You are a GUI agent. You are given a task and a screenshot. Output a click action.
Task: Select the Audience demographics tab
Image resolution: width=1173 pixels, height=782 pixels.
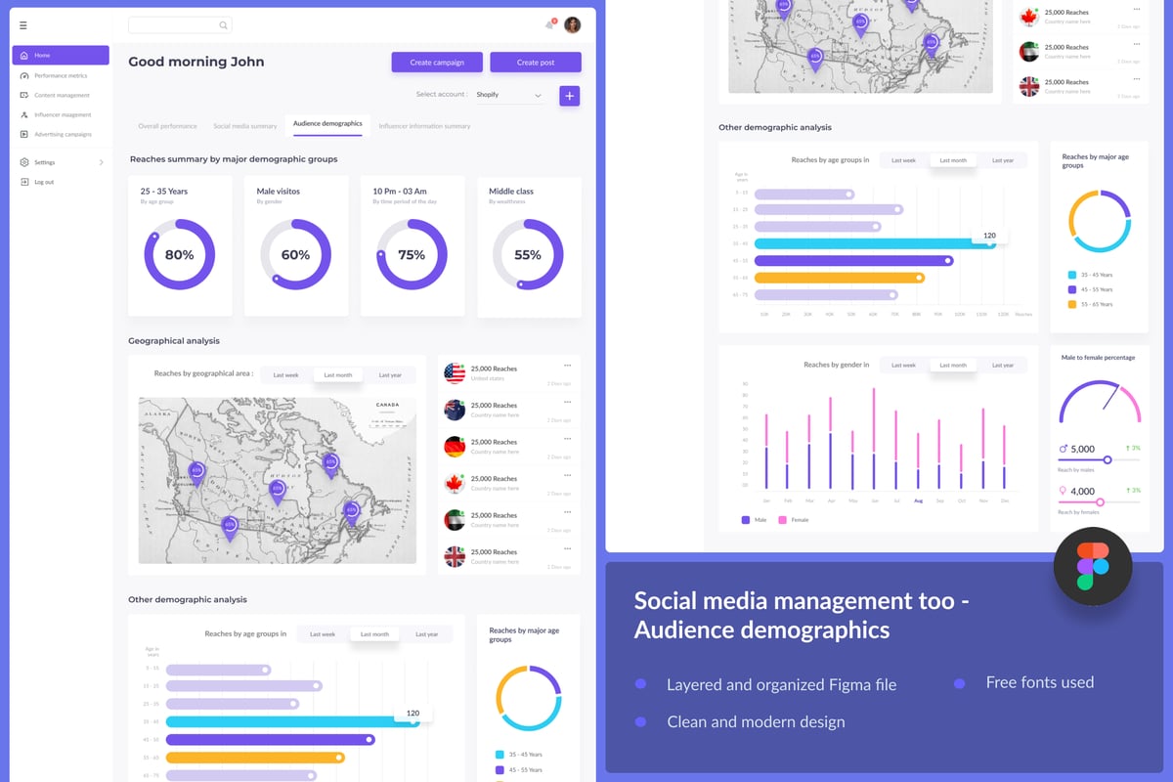click(327, 124)
